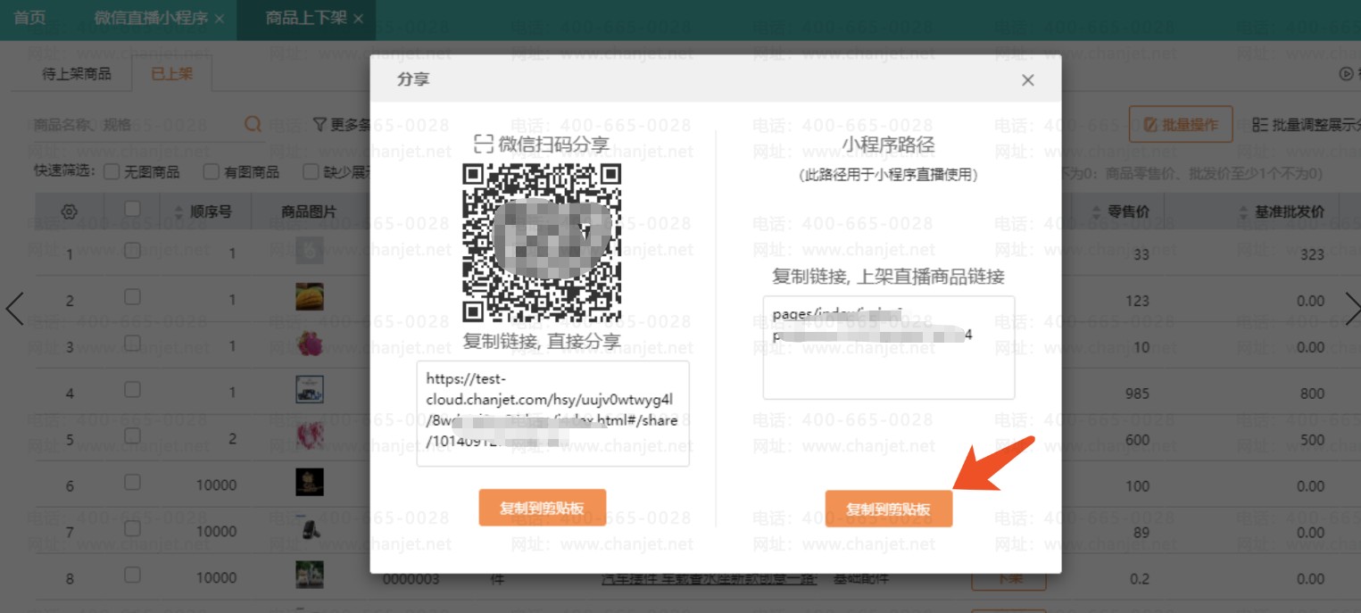The image size is (1361, 613).
Task: Open the 待上架商品 tab
Action: click(x=77, y=74)
